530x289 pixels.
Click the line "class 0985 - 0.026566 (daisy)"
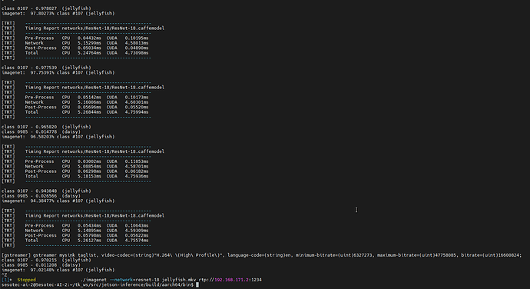(x=41, y=196)
